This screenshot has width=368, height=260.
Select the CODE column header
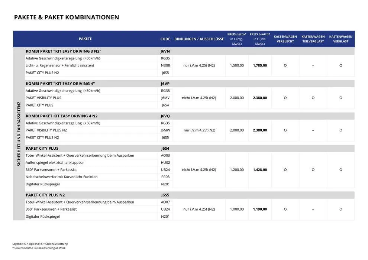coord(165,39)
